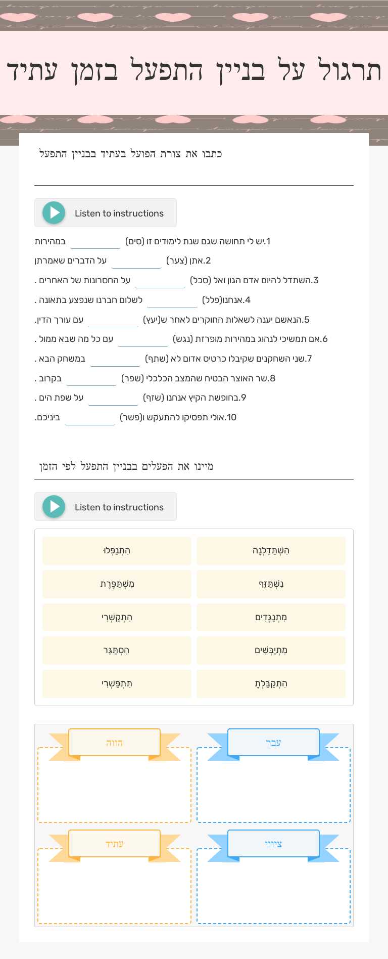Screen dimensions: 388x959
Task: Select the word card הַשְׁתַּדֵּלְנָה
Action: click(x=271, y=550)
